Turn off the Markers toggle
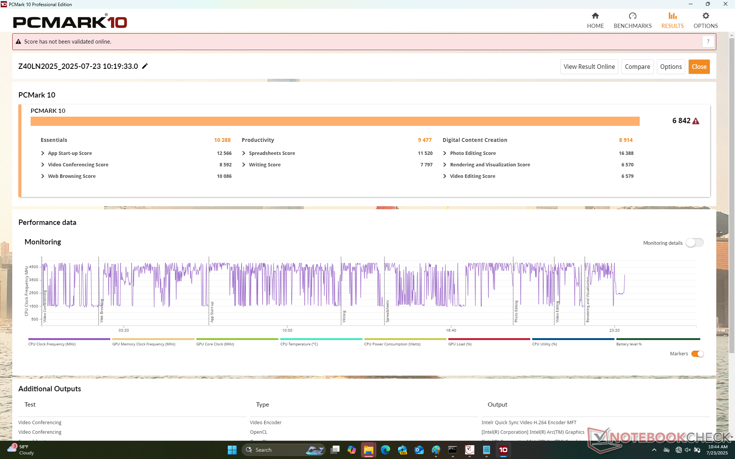This screenshot has width=735, height=459. [x=697, y=354]
